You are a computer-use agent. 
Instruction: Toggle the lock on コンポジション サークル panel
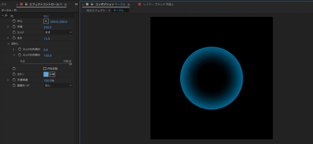92,4
